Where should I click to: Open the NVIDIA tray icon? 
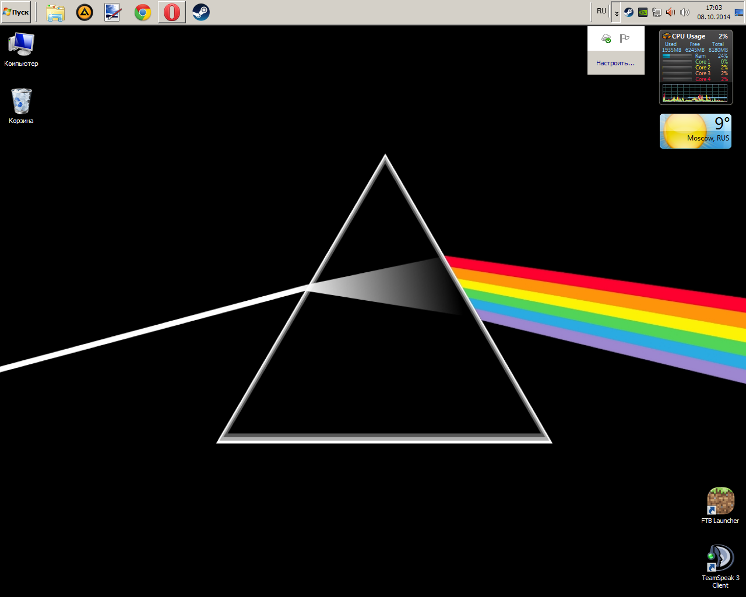click(x=643, y=12)
